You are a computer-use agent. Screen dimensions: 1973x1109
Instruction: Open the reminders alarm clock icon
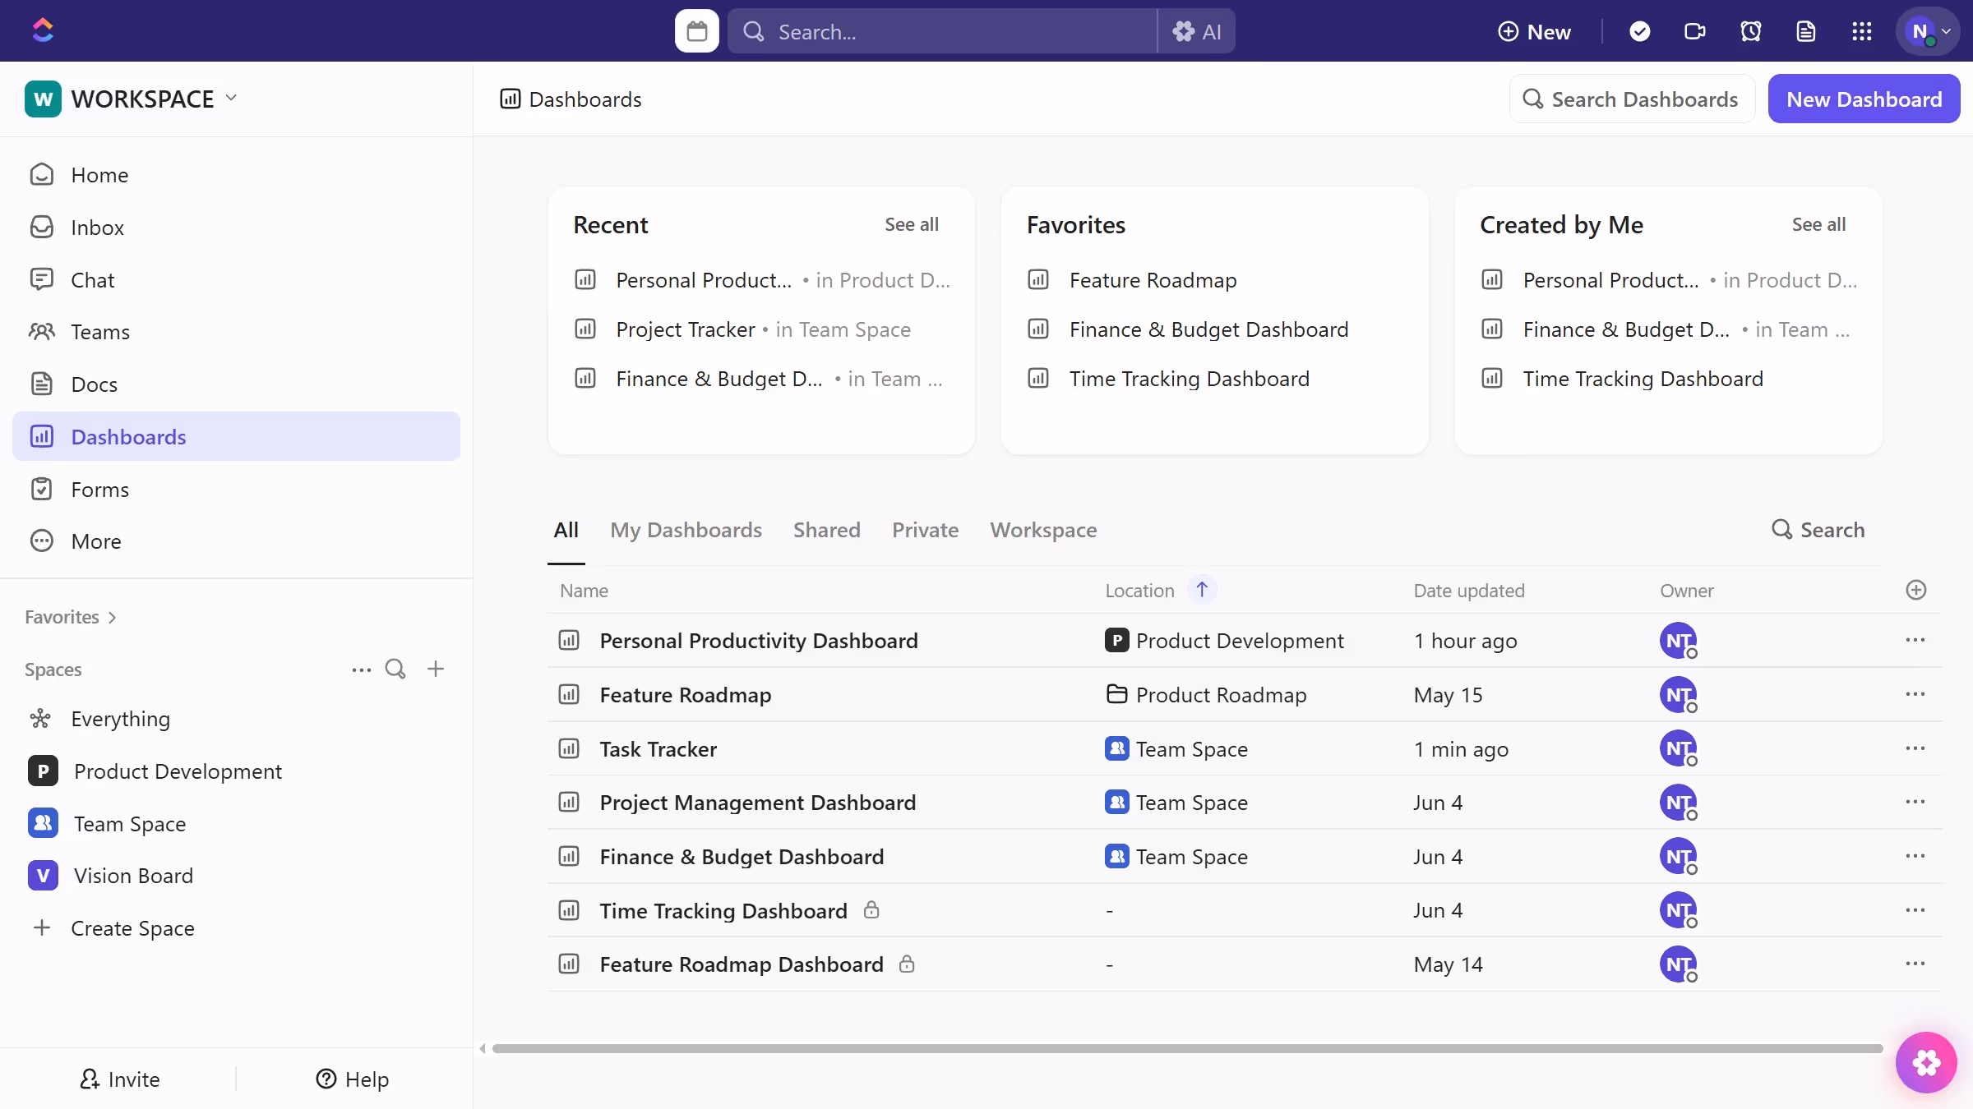click(x=1750, y=31)
